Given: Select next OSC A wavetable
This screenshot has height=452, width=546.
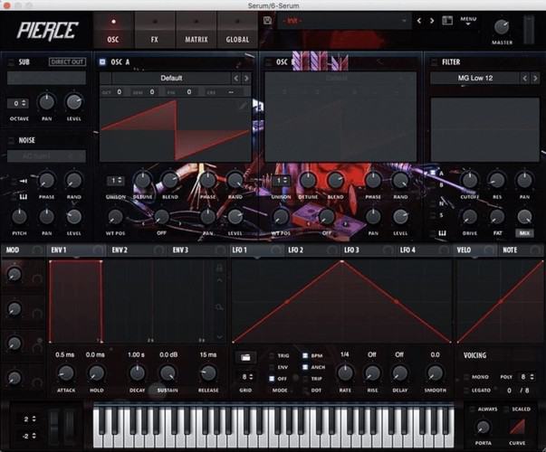Looking at the screenshot, I should [x=246, y=79].
